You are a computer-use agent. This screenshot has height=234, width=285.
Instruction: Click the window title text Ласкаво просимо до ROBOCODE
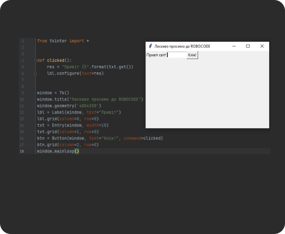click(182, 46)
